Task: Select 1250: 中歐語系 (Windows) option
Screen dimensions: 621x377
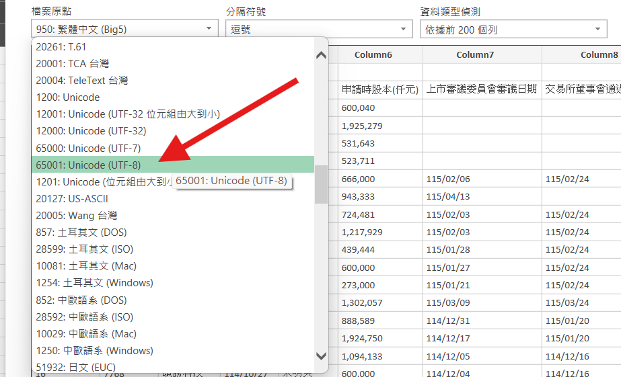Action: point(95,351)
